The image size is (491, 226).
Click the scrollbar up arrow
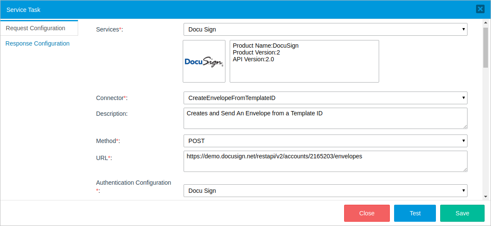point(485,22)
